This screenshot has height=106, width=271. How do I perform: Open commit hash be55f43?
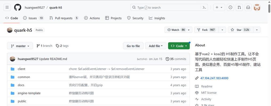point(142,59)
